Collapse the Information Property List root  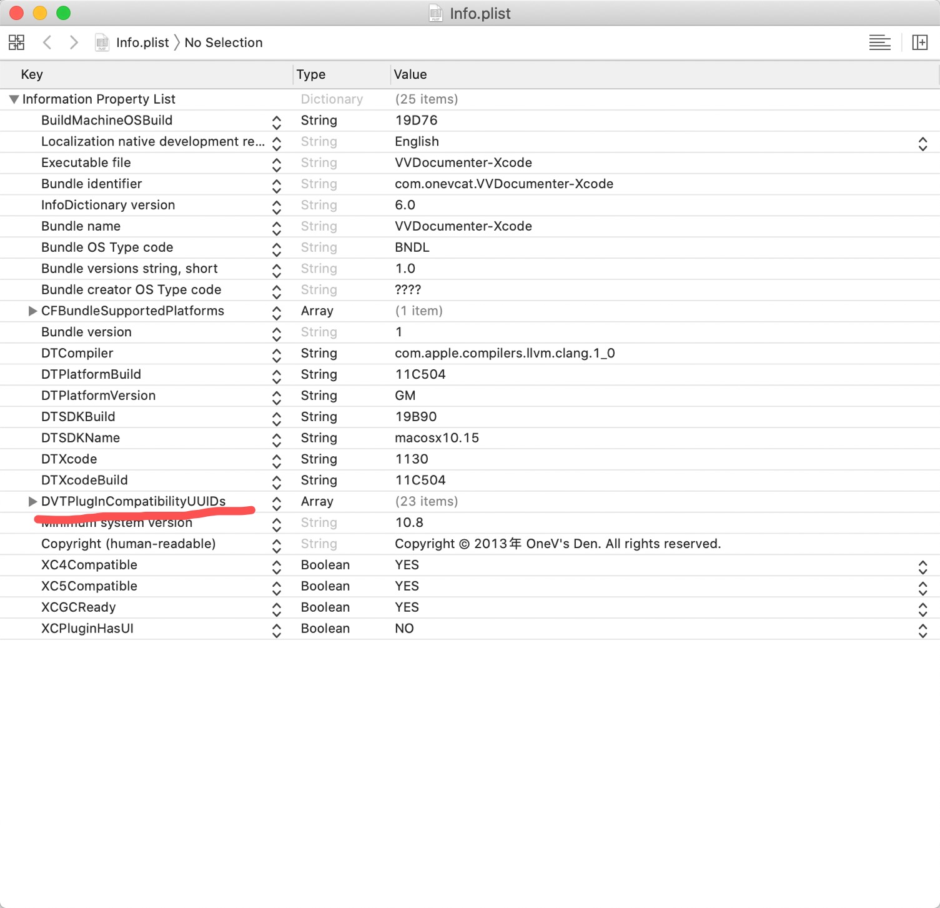click(14, 99)
